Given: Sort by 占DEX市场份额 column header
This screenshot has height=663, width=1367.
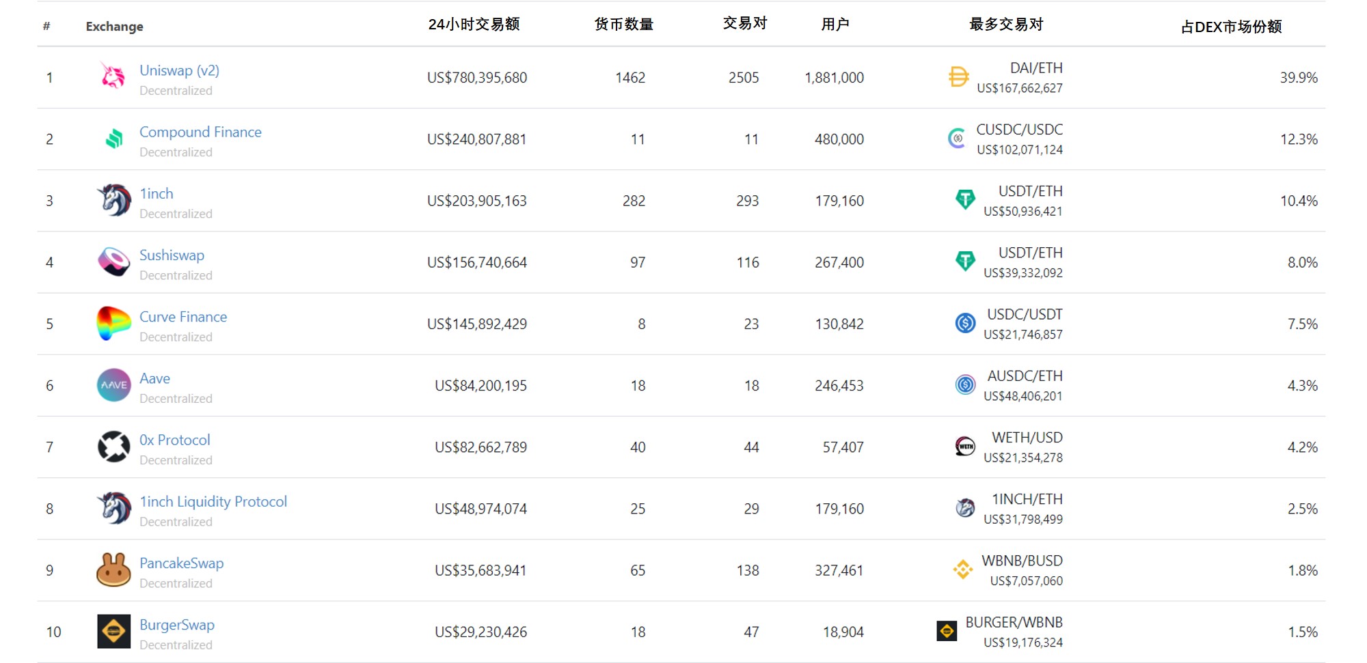Looking at the screenshot, I should click(x=1231, y=27).
